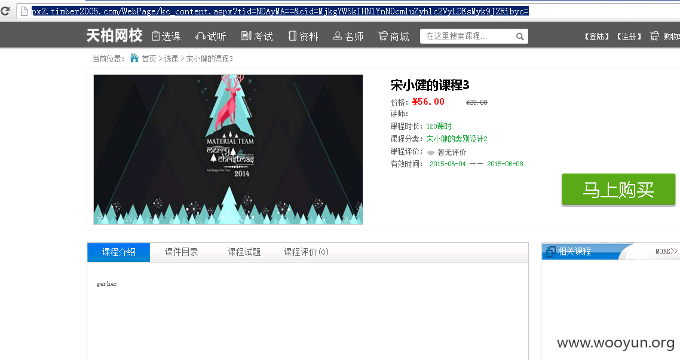
Task: Open the 资料 navigation item
Action: pyautogui.click(x=303, y=36)
